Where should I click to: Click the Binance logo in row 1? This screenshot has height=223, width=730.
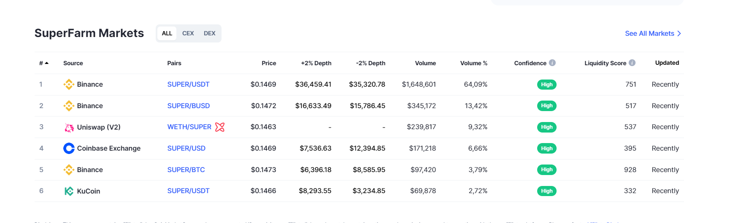[69, 85]
